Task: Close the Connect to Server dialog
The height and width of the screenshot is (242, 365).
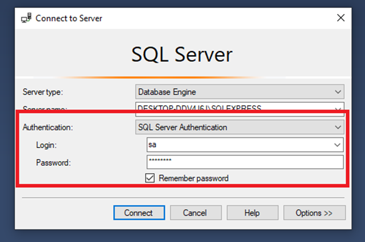Action: tap(341, 18)
